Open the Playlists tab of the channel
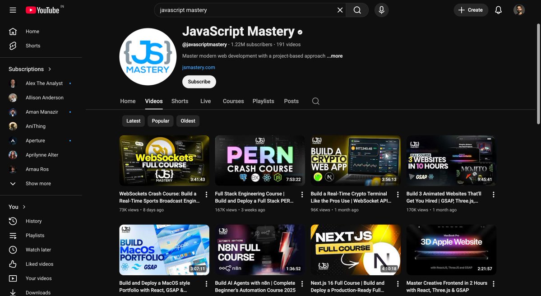This screenshot has width=541, height=296. [x=263, y=101]
